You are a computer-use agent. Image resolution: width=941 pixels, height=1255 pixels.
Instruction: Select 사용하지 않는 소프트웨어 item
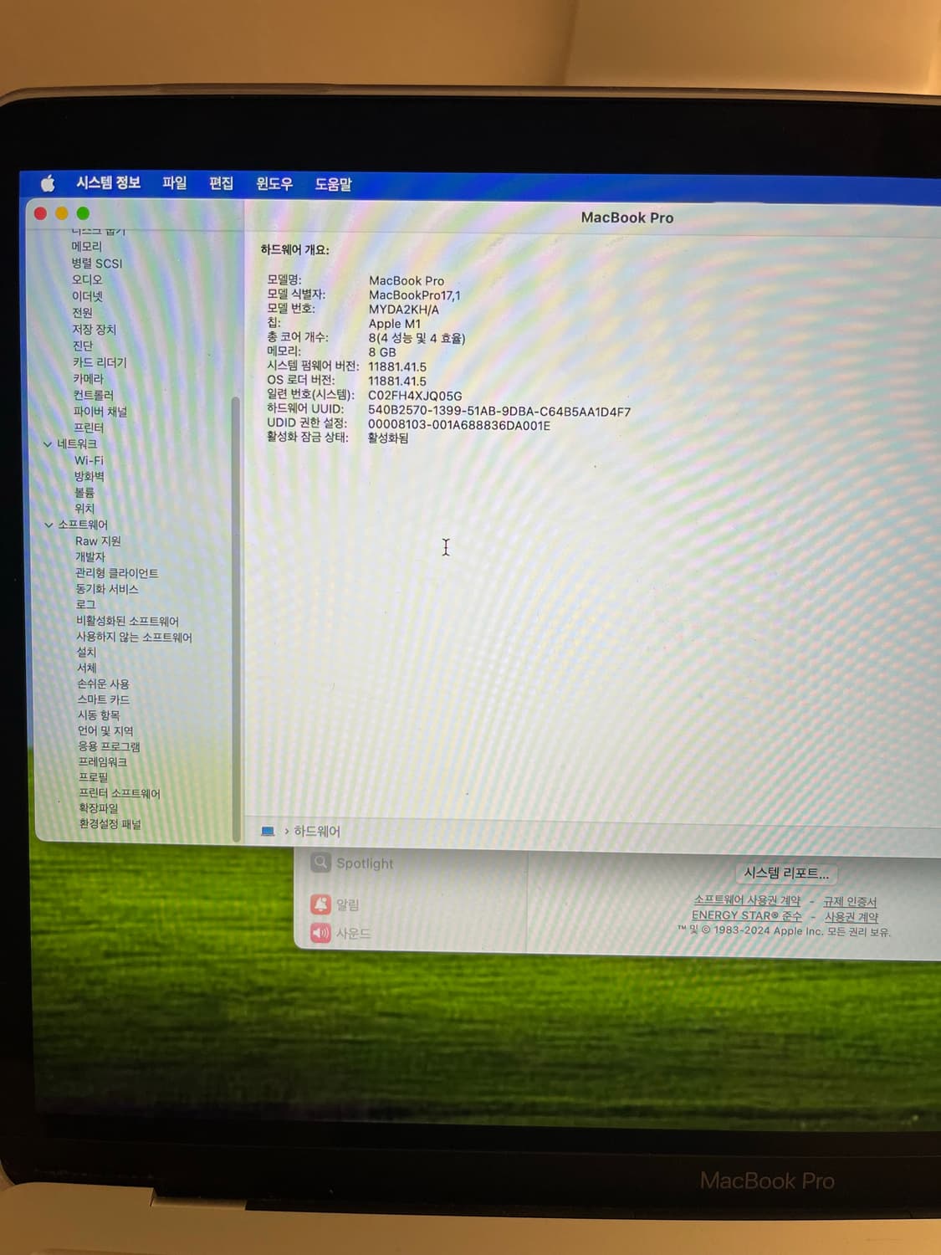[135, 637]
